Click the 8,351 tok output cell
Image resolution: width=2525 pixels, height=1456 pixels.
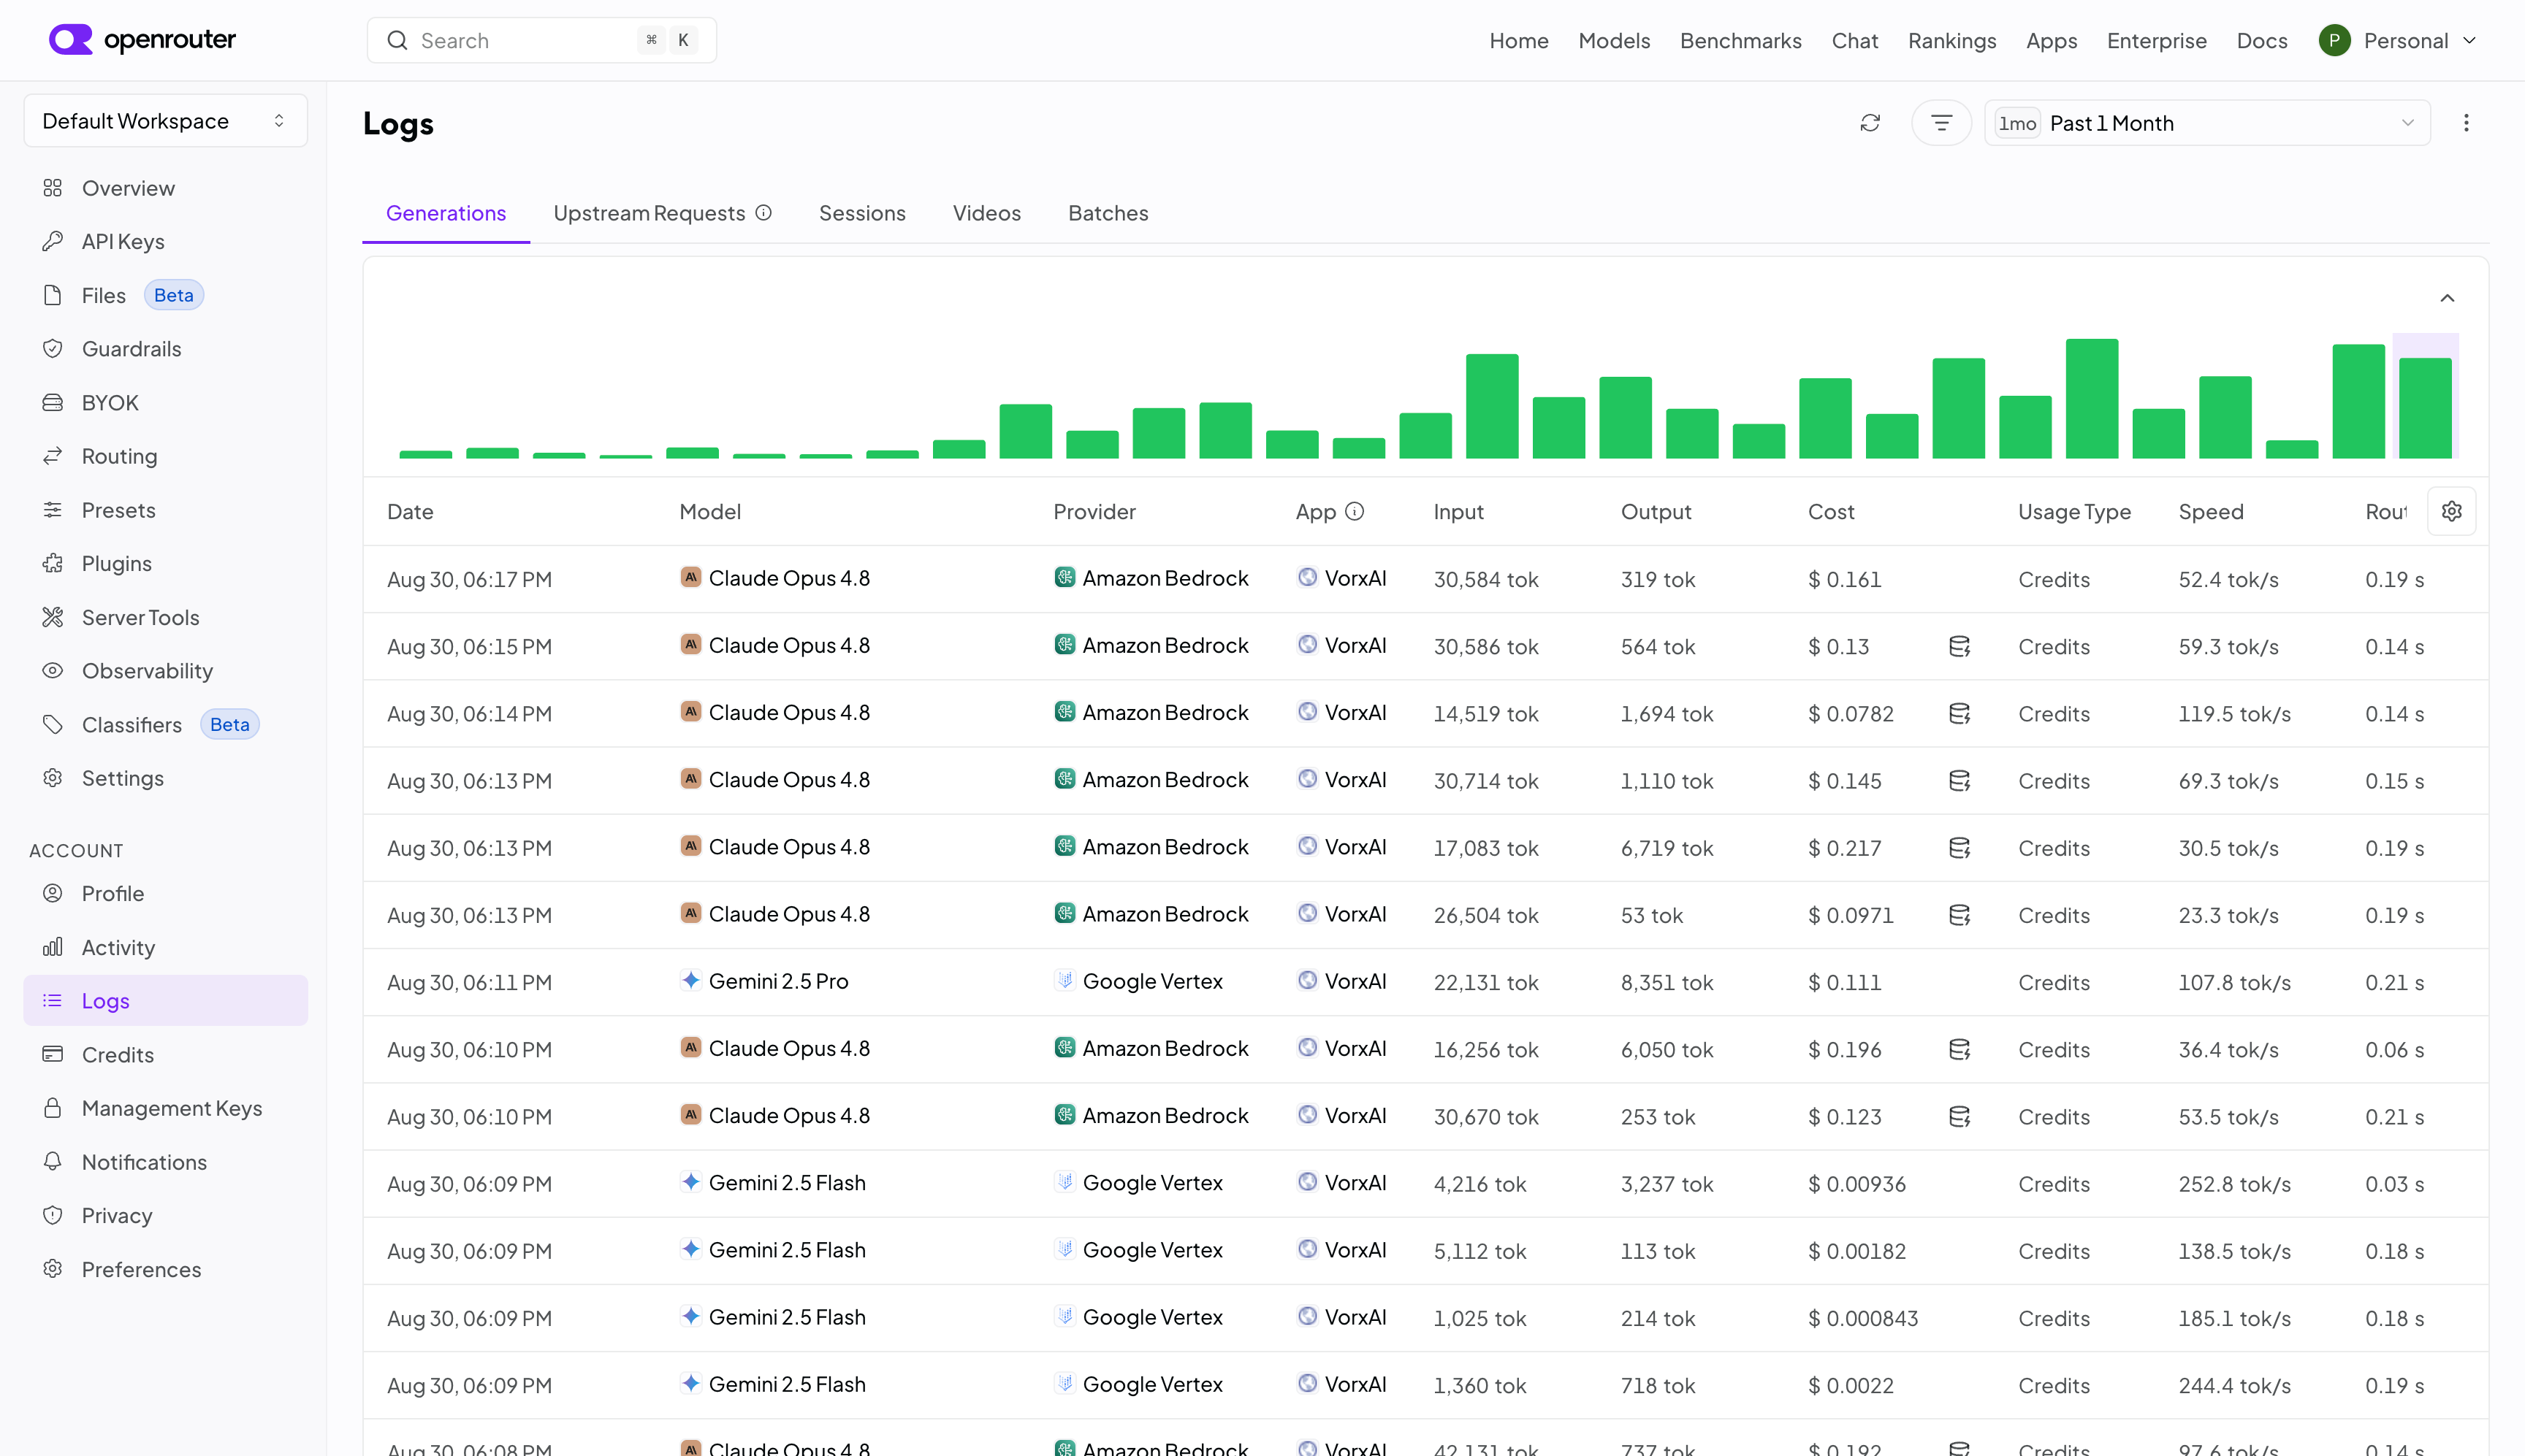point(1667,983)
